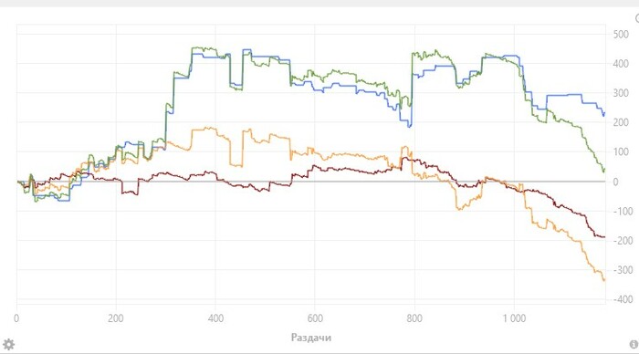The width and height of the screenshot is (639, 354).
Task: Select the -400 y-axis label
Action: pyautogui.click(x=622, y=299)
